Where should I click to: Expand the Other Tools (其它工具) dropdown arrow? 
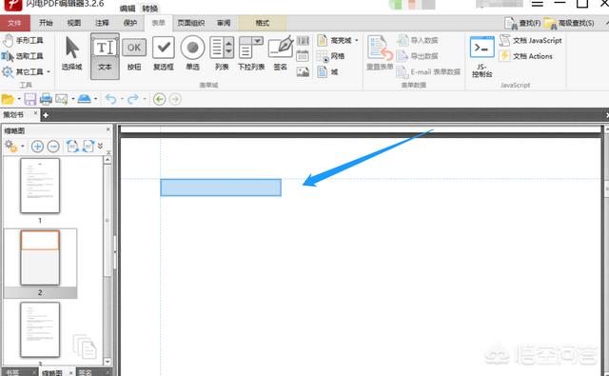(49, 71)
